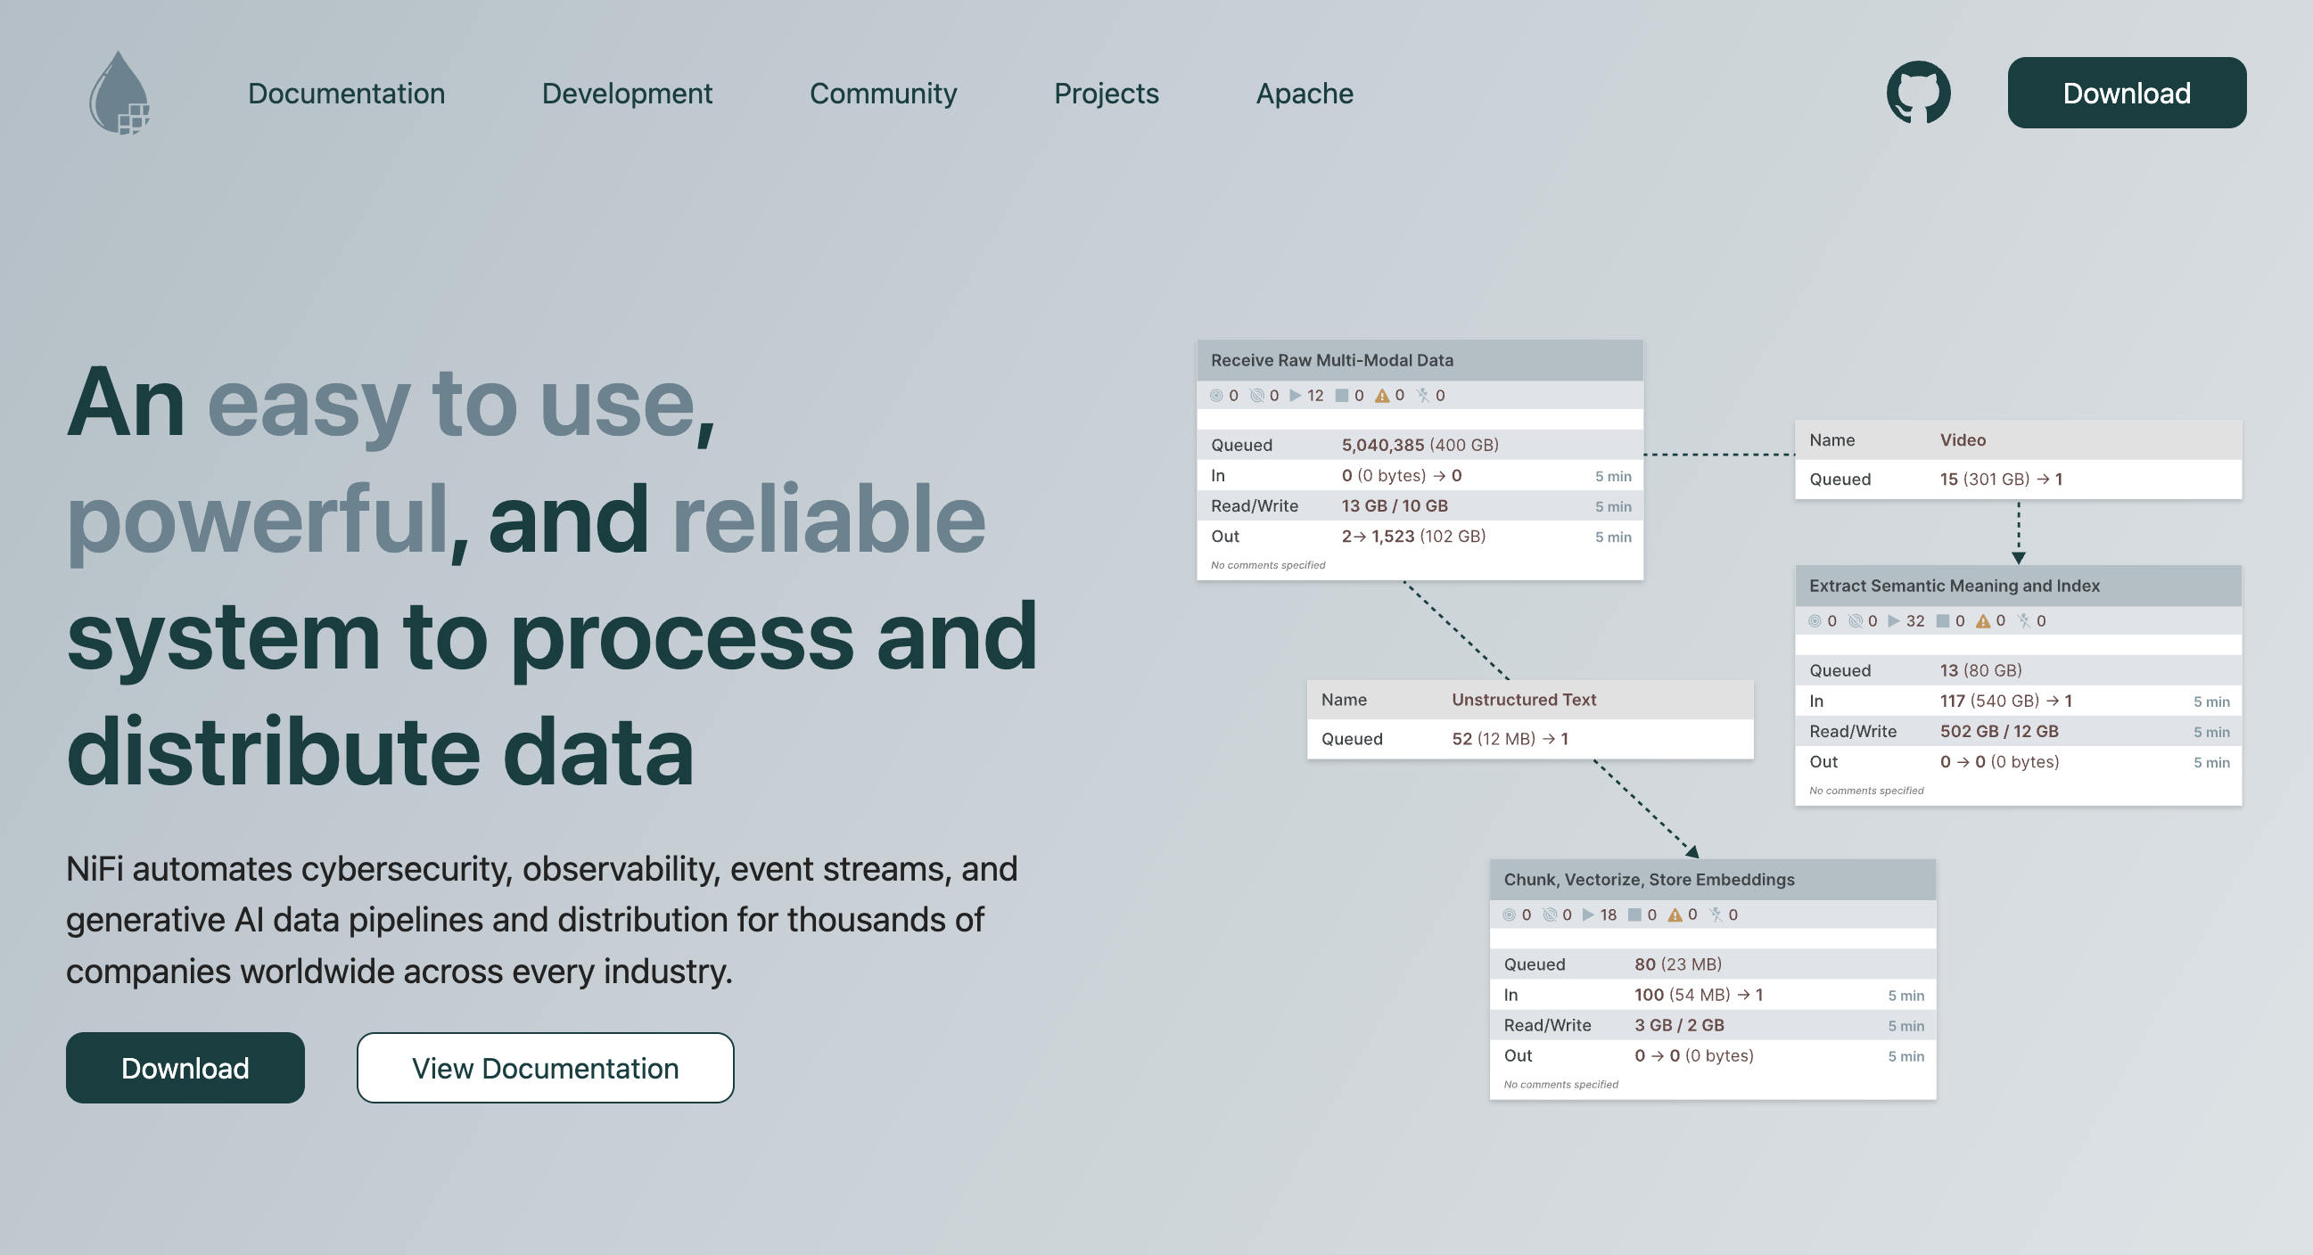Click the Download button in the header
The image size is (2313, 1255).
pos(2127,93)
